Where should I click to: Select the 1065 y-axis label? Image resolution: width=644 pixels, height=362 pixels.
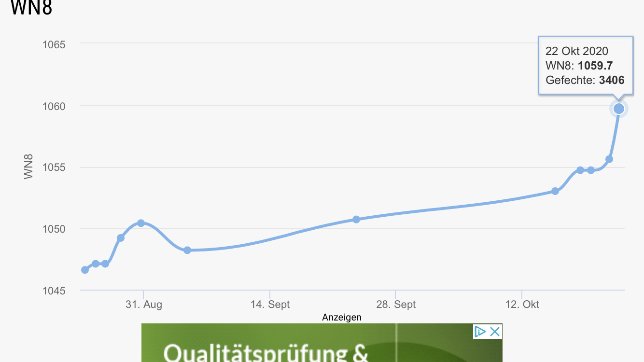pyautogui.click(x=55, y=44)
